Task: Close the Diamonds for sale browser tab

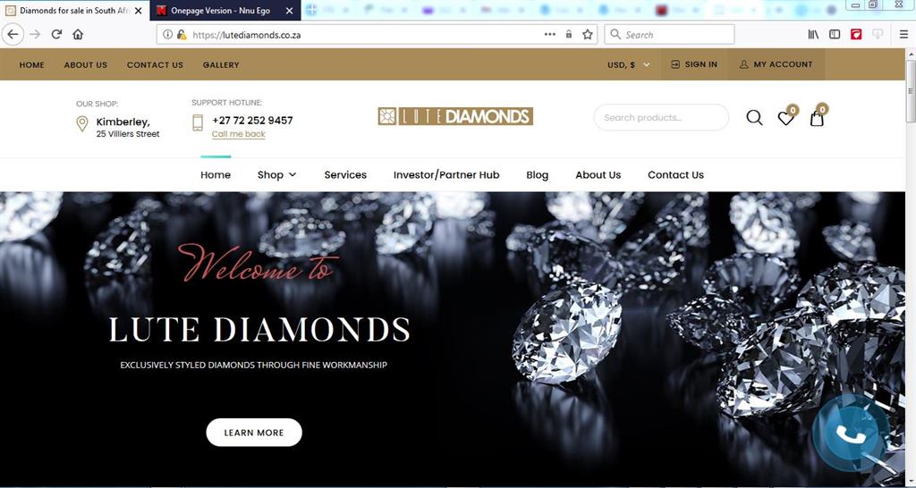Action: point(139,11)
